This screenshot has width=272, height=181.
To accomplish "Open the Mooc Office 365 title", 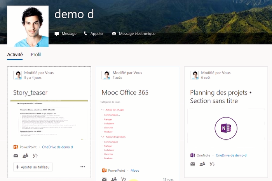I will pyautogui.click(x=125, y=92).
